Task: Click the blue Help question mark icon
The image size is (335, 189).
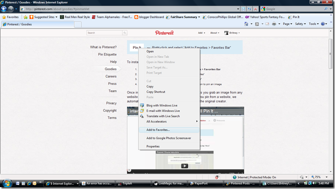Action: pos(323,24)
